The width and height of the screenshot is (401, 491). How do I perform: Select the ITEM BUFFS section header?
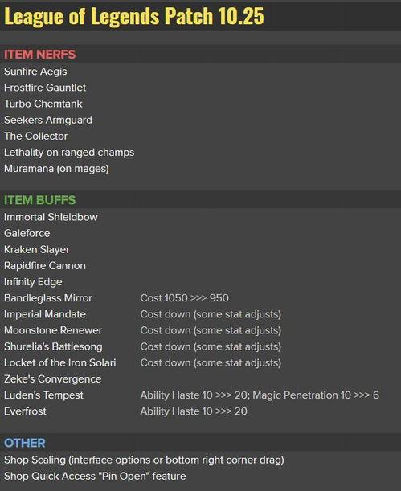(x=39, y=200)
